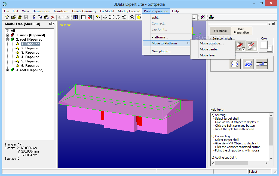The image size is (279, 176).
Task: Close the Model Tree panel
Action: coord(54,24)
